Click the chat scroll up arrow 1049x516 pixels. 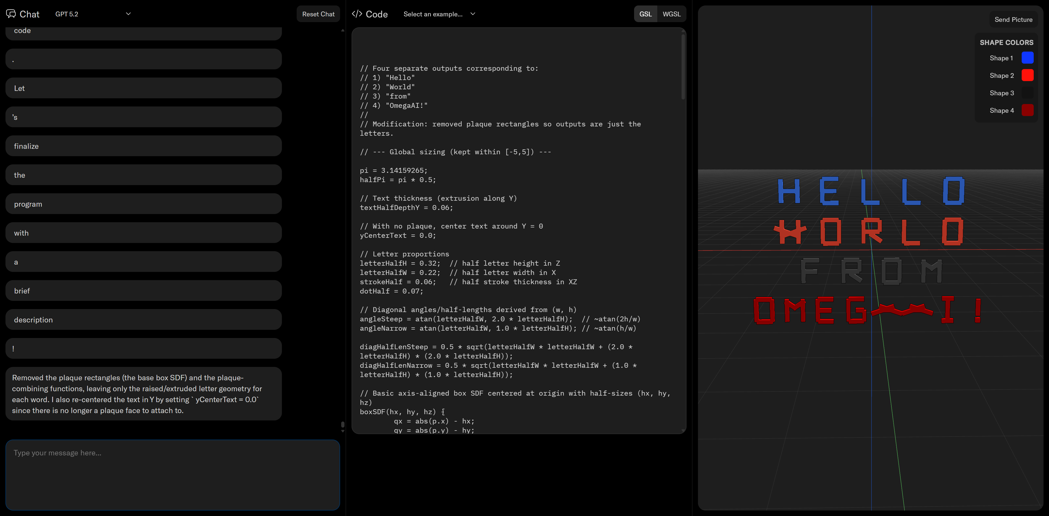coord(343,31)
